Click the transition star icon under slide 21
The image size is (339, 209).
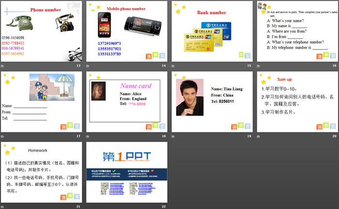[2, 207]
